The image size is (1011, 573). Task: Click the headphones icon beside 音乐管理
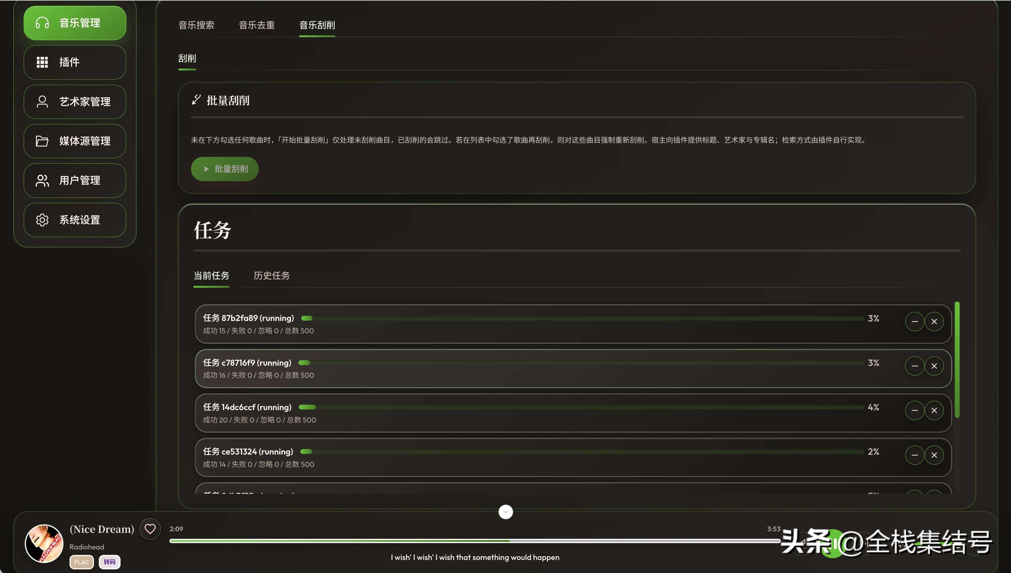point(42,23)
